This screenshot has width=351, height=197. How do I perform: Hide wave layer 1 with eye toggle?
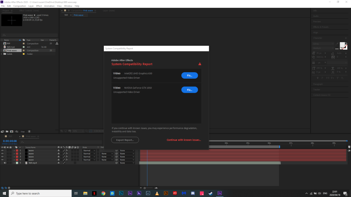[2, 150]
